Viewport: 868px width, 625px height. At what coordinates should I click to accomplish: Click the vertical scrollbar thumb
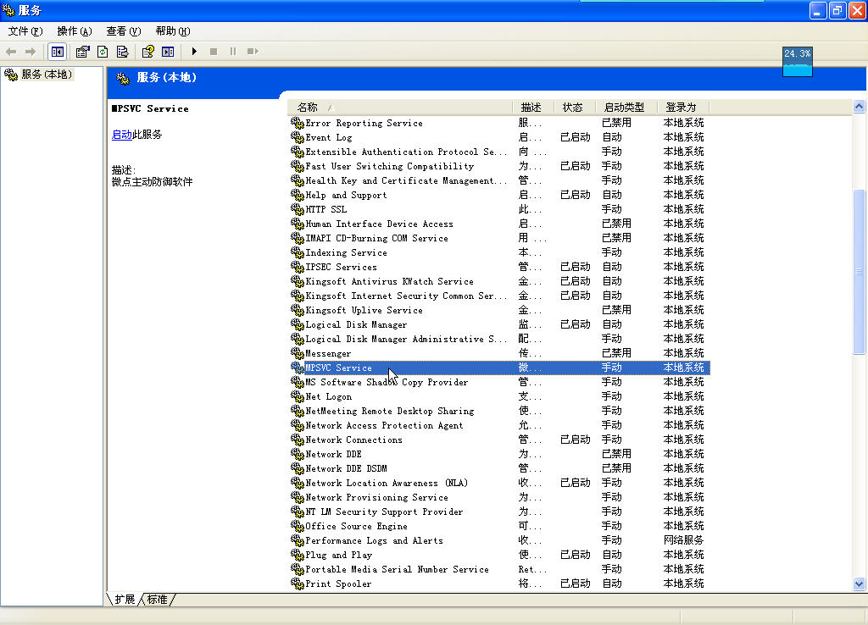860,272
